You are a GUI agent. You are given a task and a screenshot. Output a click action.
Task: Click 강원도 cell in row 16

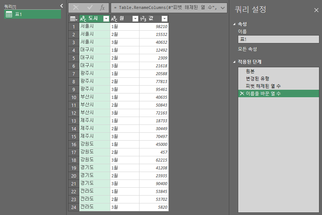[x=95, y=144]
